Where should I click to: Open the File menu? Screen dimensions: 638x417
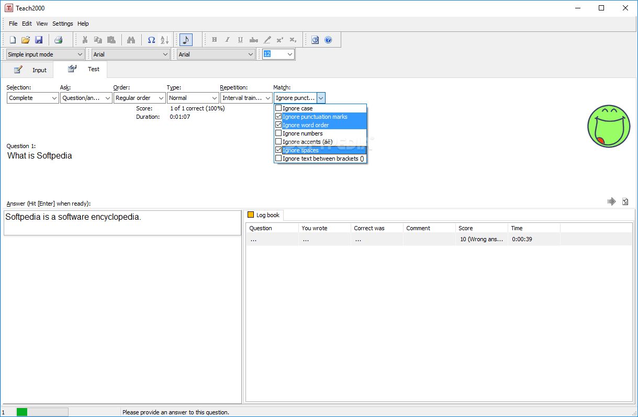click(x=13, y=24)
